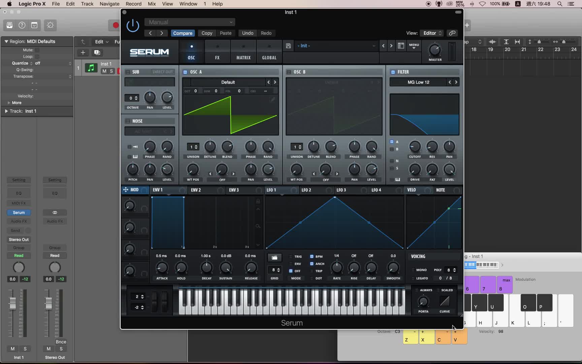Open the Navigate menu in menu bar
Viewport: 582px width, 364px height.
[109, 4]
